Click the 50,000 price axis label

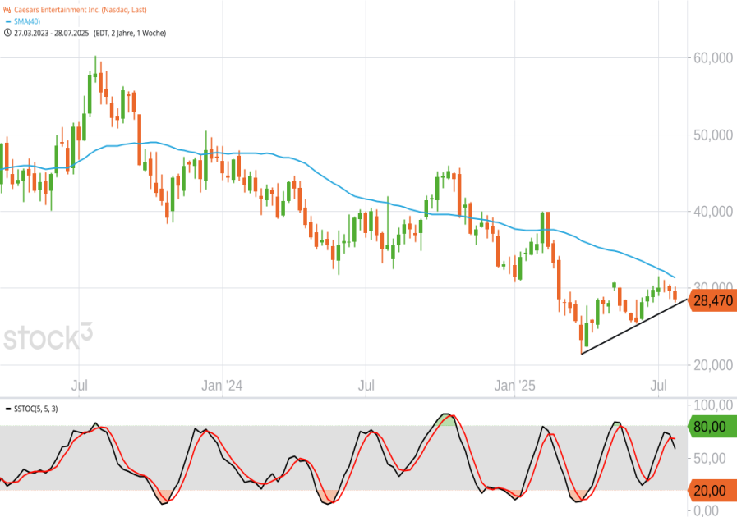(x=713, y=135)
